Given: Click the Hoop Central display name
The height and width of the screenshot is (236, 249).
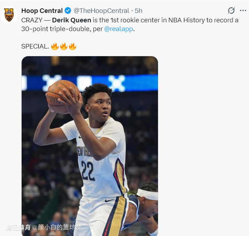Looking at the screenshot, I should 42,11.
